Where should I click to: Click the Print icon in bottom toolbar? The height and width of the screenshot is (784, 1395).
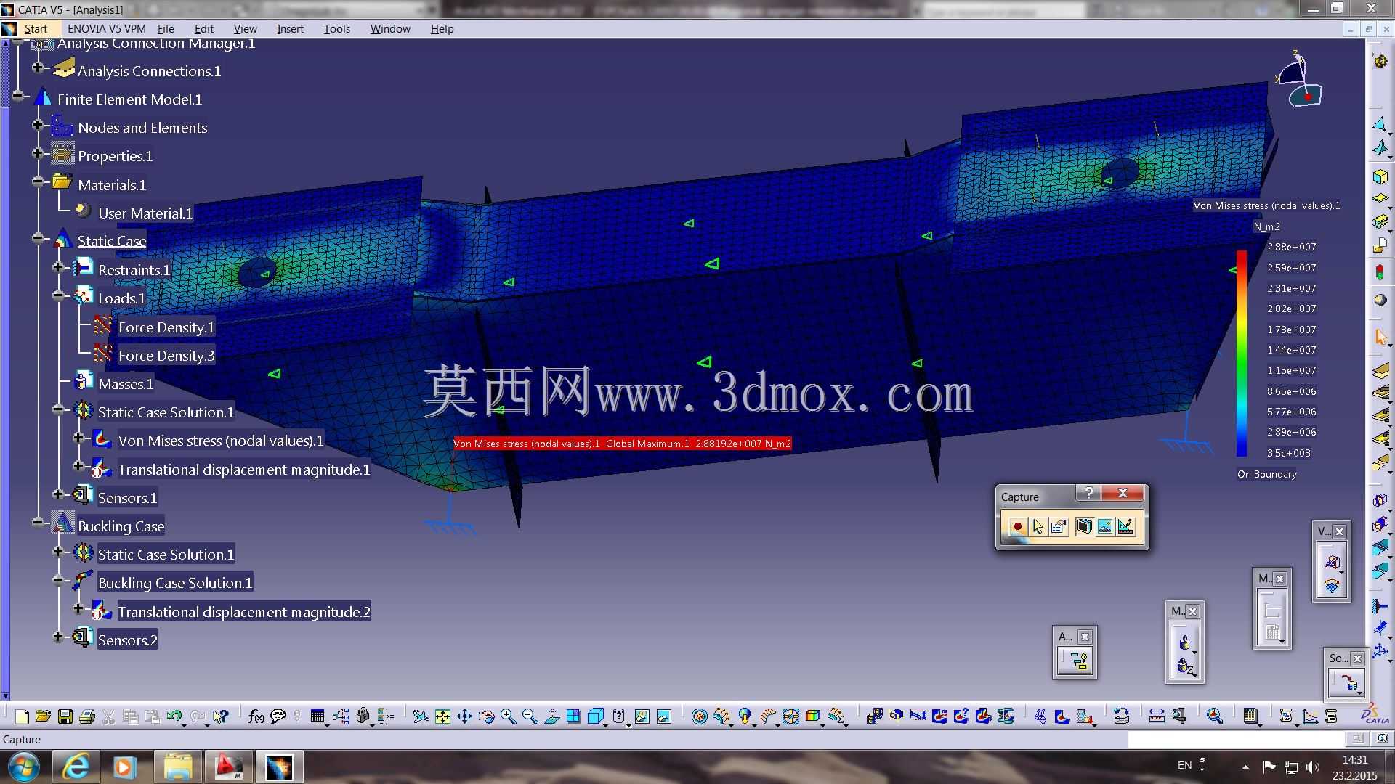coord(87,716)
